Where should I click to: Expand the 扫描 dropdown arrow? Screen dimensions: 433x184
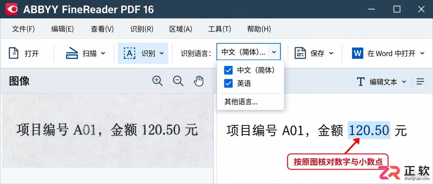103,53
